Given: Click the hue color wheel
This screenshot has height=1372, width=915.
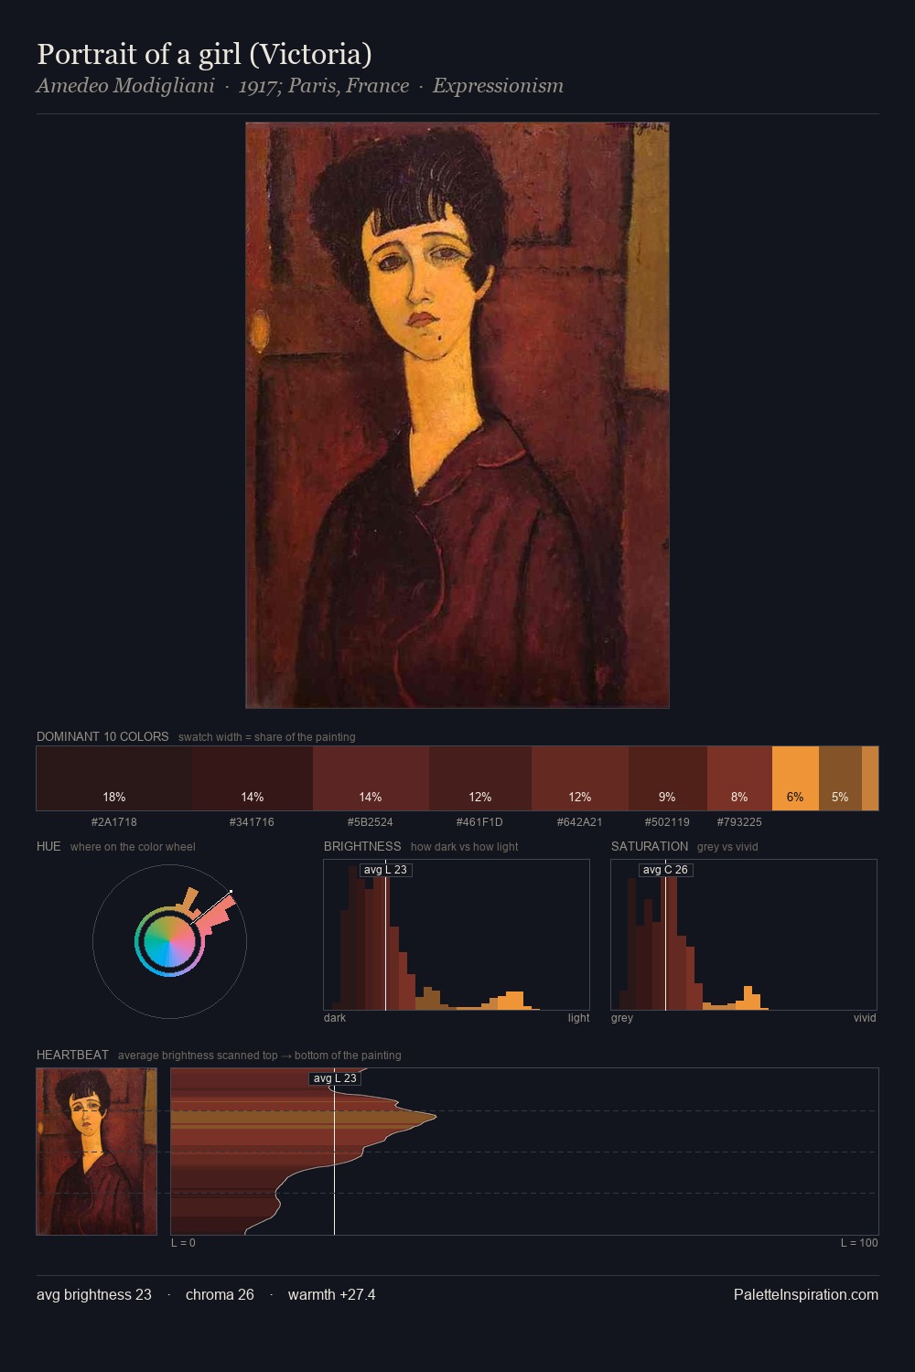Looking at the screenshot, I should 169,941.
